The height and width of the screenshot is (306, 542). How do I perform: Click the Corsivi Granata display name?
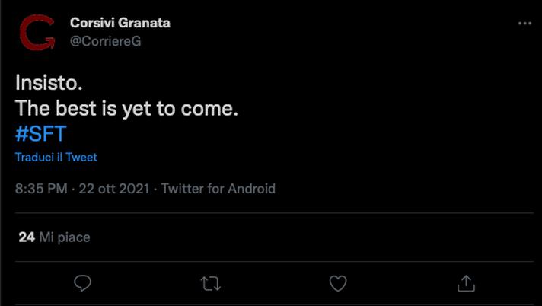[120, 23]
